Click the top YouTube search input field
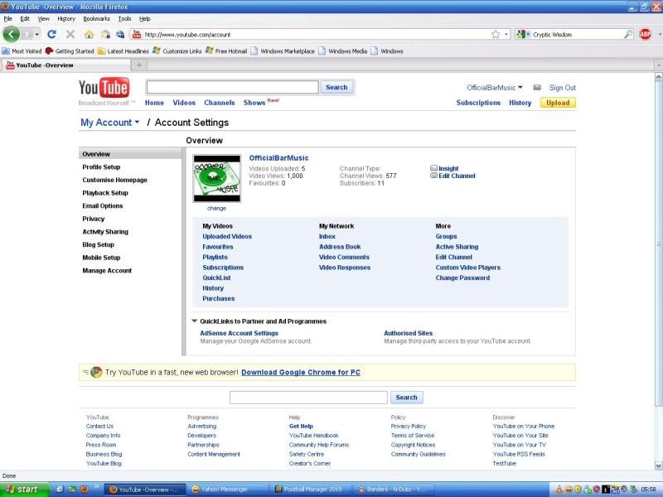 233,88
